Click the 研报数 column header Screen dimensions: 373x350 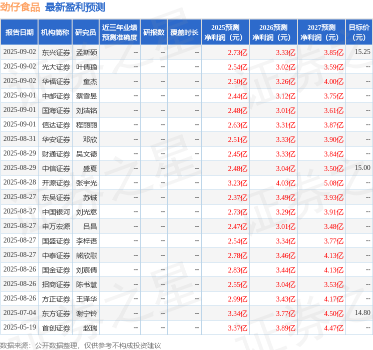[154, 32]
